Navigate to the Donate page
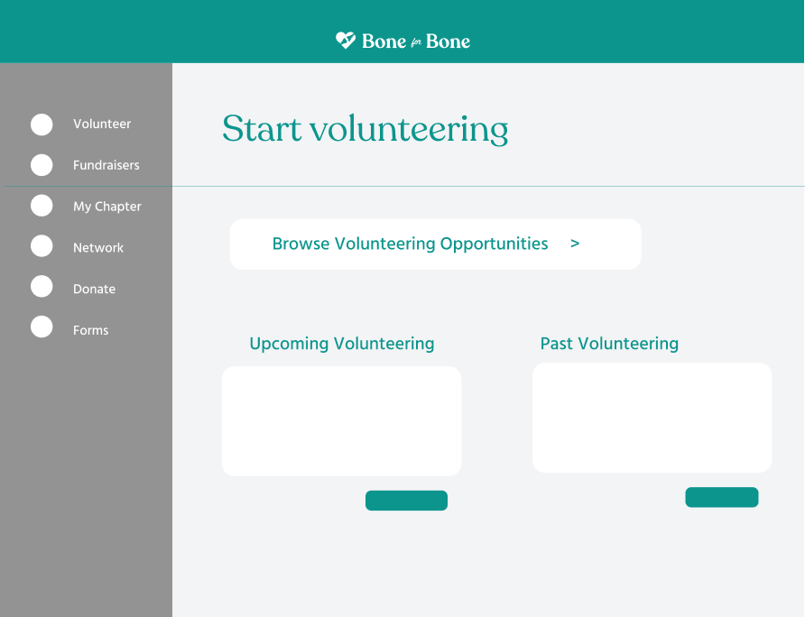The image size is (805, 617). coord(94,289)
